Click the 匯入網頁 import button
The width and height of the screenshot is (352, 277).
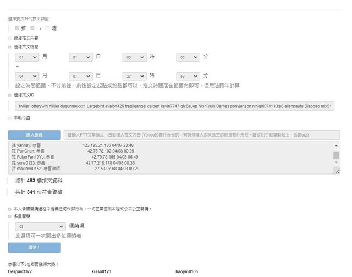[x=34, y=135]
